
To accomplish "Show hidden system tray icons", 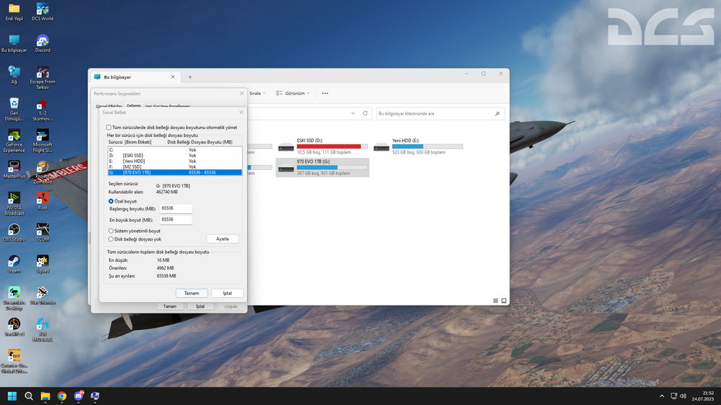I will 662,396.
